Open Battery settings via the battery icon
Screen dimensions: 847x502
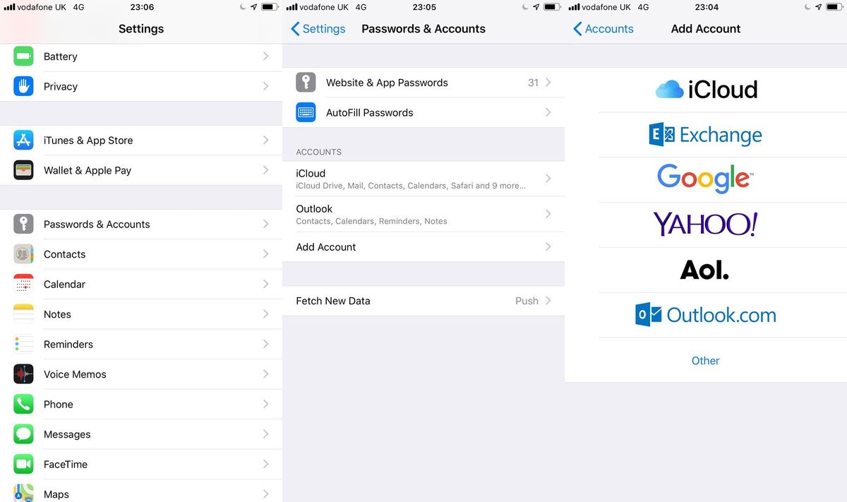tap(23, 56)
